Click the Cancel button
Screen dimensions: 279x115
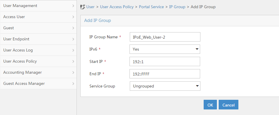(228, 105)
